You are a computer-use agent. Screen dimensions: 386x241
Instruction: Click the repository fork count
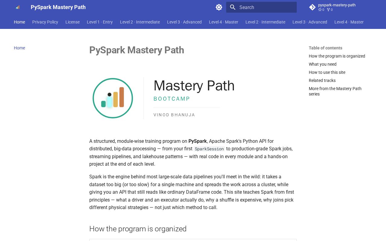pos(330,10)
